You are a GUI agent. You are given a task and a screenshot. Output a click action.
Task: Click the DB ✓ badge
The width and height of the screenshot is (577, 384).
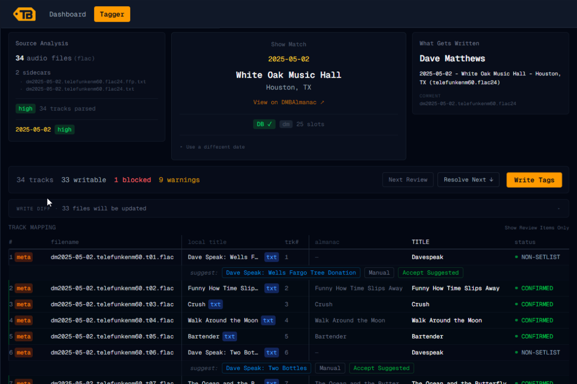click(x=264, y=124)
